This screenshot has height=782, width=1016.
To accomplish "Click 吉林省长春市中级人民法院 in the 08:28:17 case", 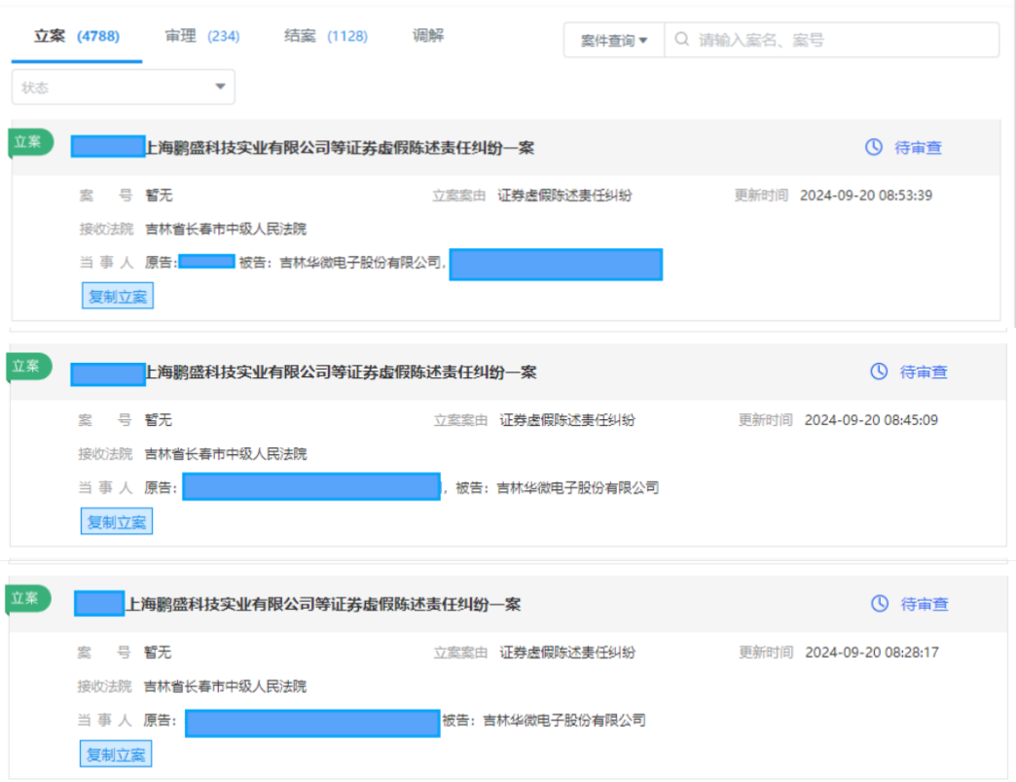I will pos(225,686).
